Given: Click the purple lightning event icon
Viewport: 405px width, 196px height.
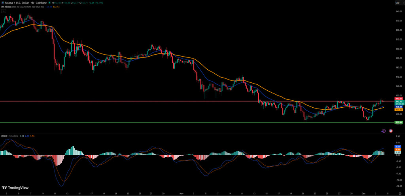Looking at the screenshot, I should pyautogui.click(x=383, y=130).
